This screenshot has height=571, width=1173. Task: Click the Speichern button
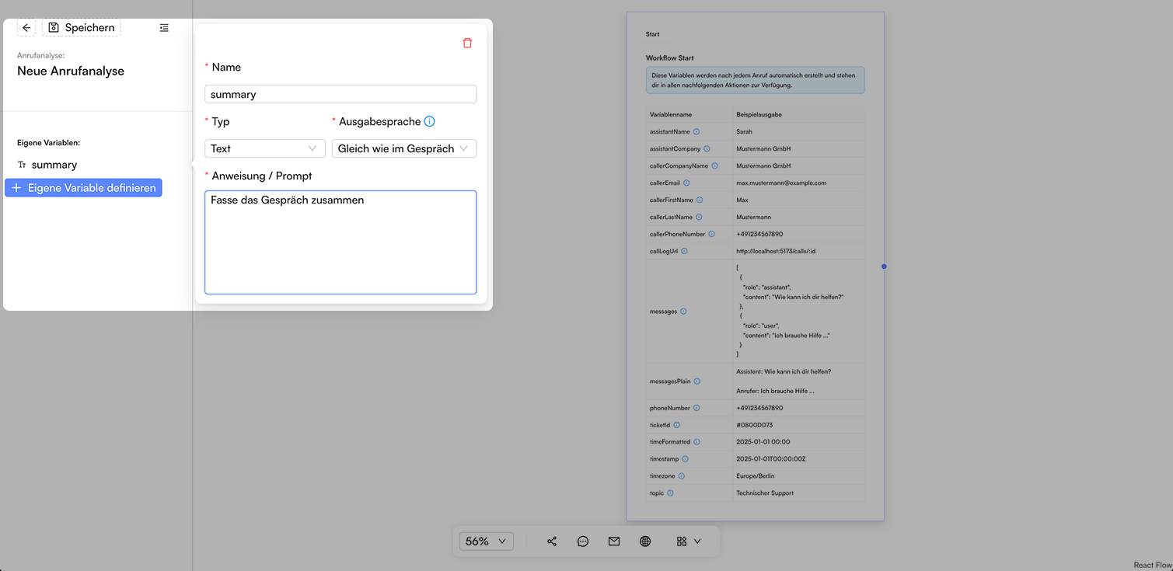point(82,28)
